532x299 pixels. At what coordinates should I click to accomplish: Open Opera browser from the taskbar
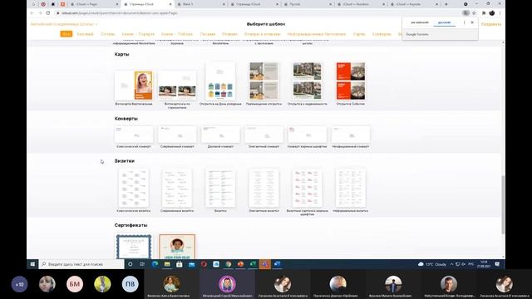pos(204,264)
